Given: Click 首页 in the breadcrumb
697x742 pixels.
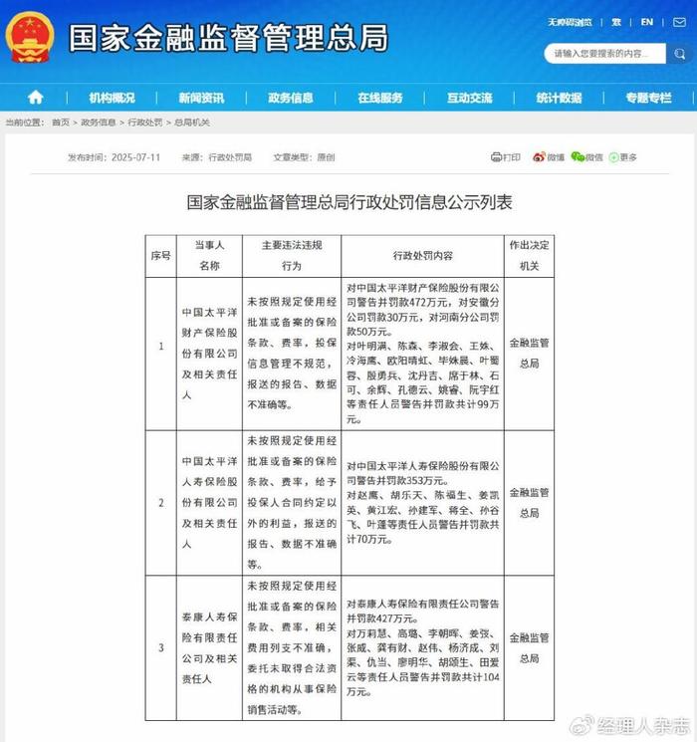Looking at the screenshot, I should pyautogui.click(x=61, y=123).
